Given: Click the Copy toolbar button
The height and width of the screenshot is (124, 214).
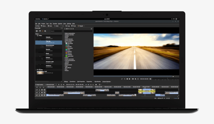Looking at the screenshot, I should click(68, 26).
